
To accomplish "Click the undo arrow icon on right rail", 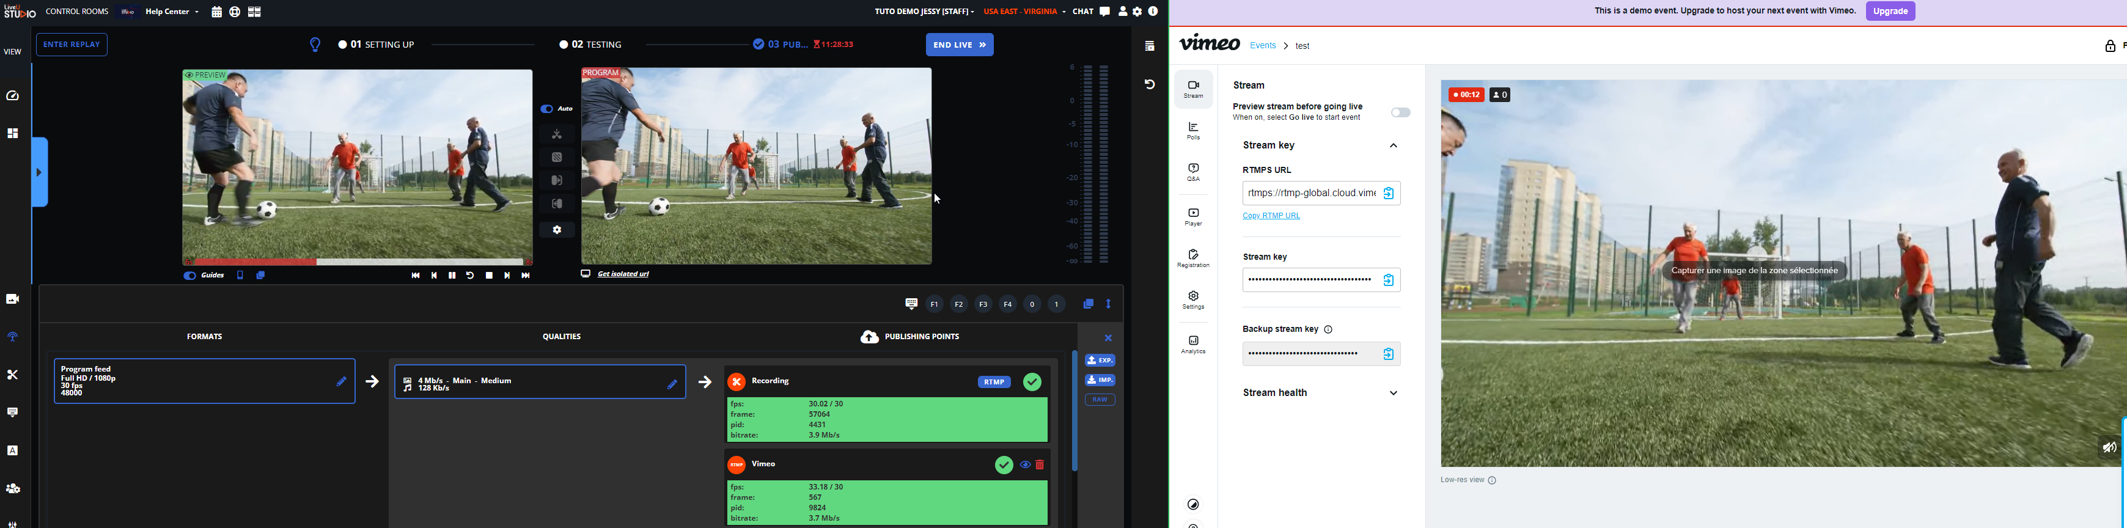I will pos(1149,84).
